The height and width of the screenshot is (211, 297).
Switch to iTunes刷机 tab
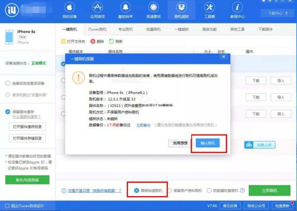97,29
